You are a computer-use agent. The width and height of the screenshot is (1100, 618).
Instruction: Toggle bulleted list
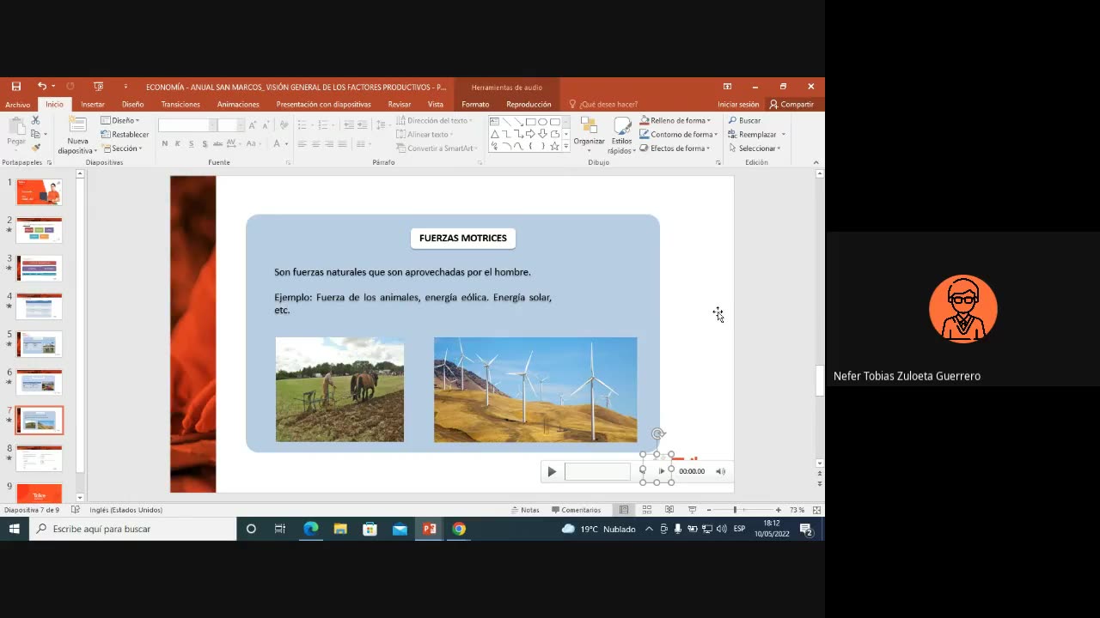coord(302,125)
